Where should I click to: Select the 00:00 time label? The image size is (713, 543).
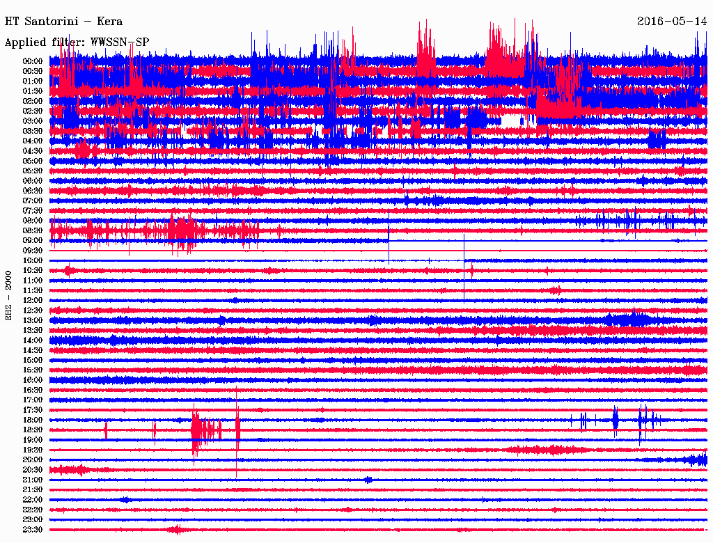(x=33, y=61)
